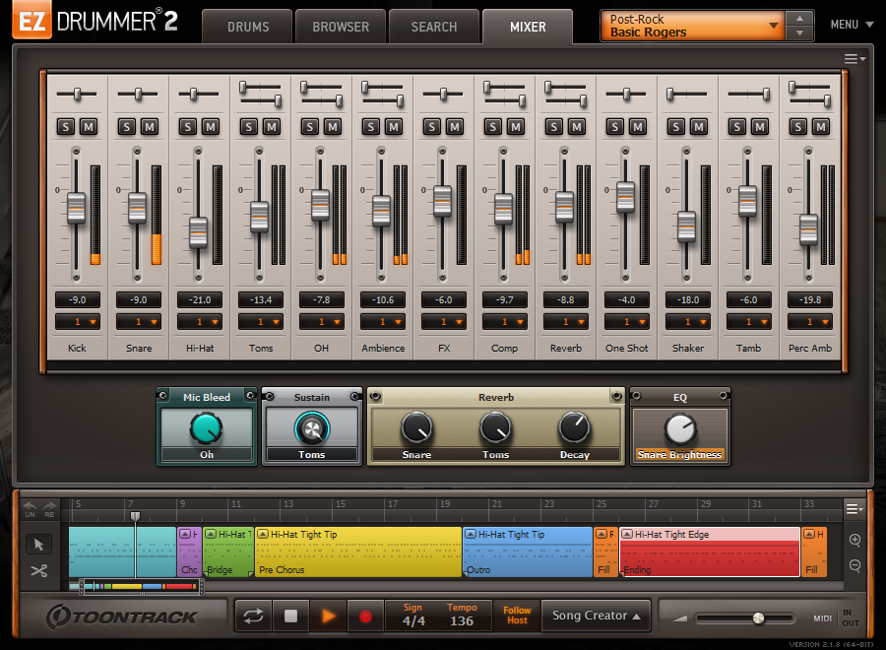Select next preset with up arrow

pos(799,18)
